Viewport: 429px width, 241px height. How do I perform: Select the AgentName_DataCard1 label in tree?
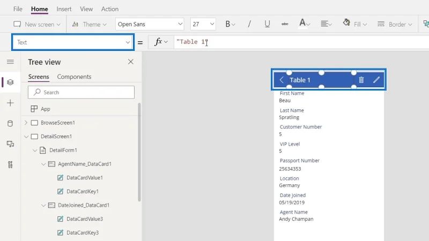(85, 164)
